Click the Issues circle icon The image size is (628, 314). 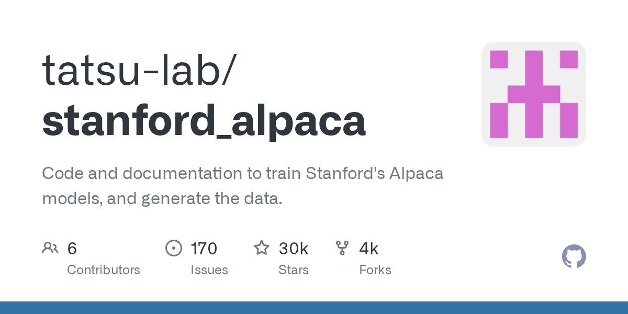pos(173,248)
